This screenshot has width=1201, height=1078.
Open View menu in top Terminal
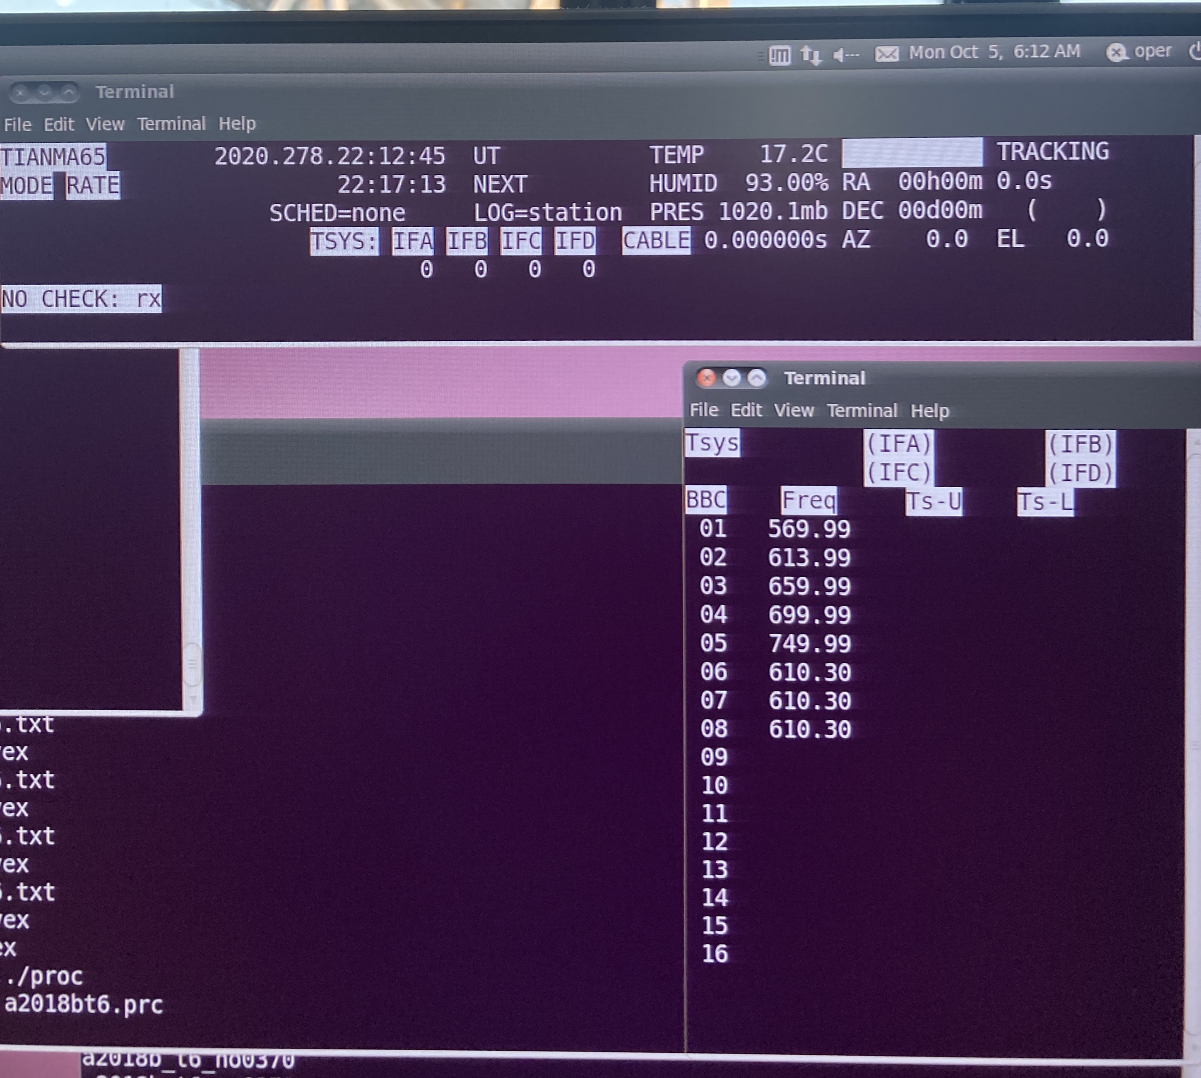point(105,124)
